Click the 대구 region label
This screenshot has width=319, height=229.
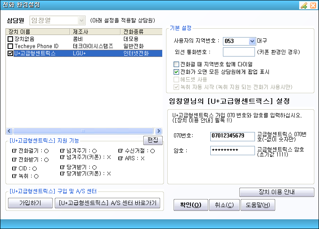pyautogui.click(x=262, y=41)
